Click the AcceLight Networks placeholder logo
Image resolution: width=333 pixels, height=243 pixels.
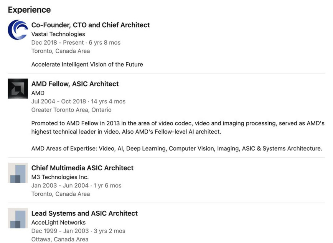18,218
